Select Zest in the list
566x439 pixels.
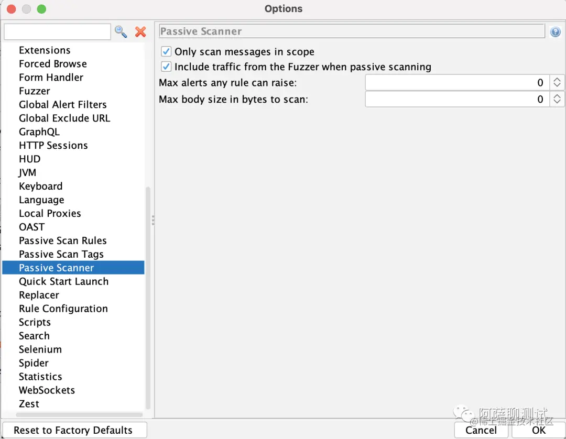(29, 404)
